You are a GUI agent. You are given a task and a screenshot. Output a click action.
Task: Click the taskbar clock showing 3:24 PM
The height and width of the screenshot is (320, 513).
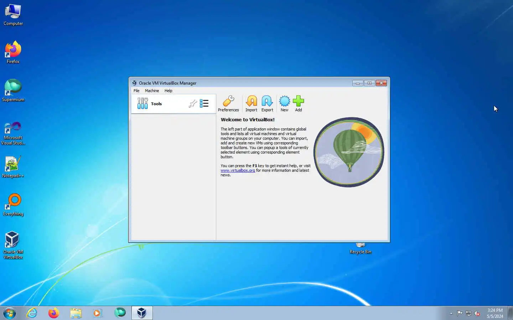pos(495,313)
